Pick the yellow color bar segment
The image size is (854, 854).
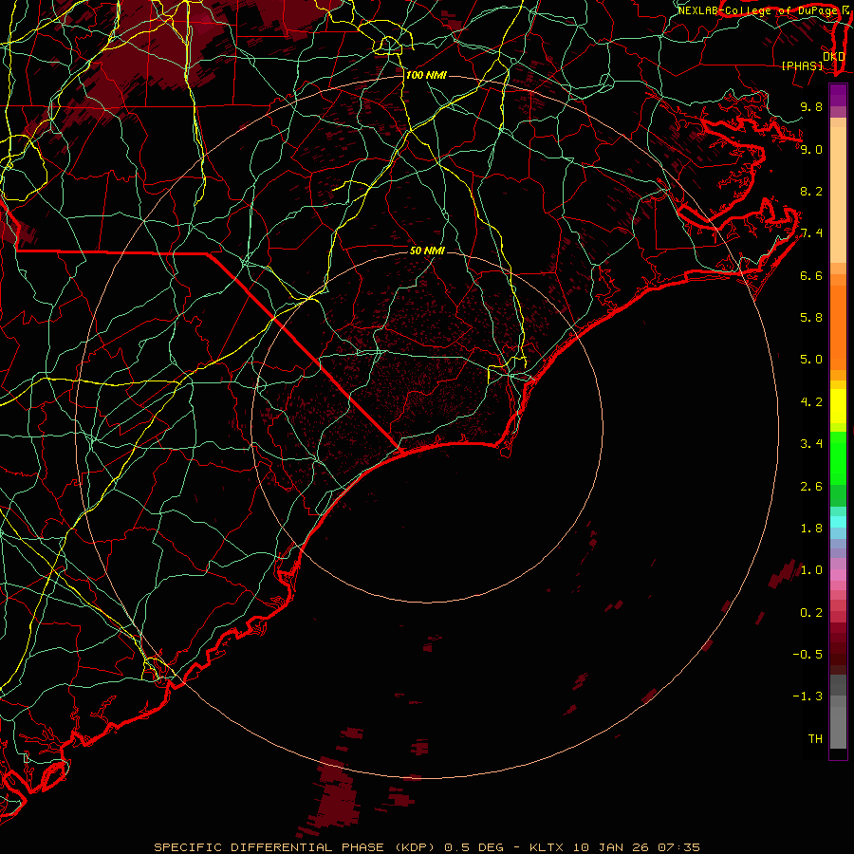pos(838,406)
